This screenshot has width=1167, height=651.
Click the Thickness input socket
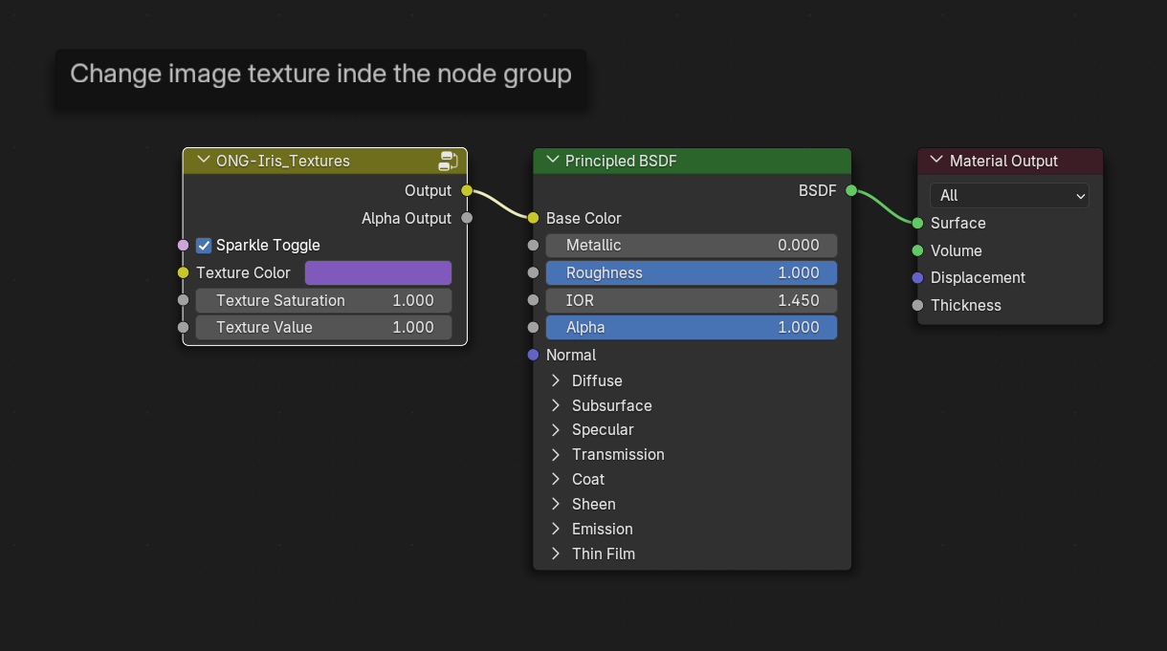pos(917,305)
